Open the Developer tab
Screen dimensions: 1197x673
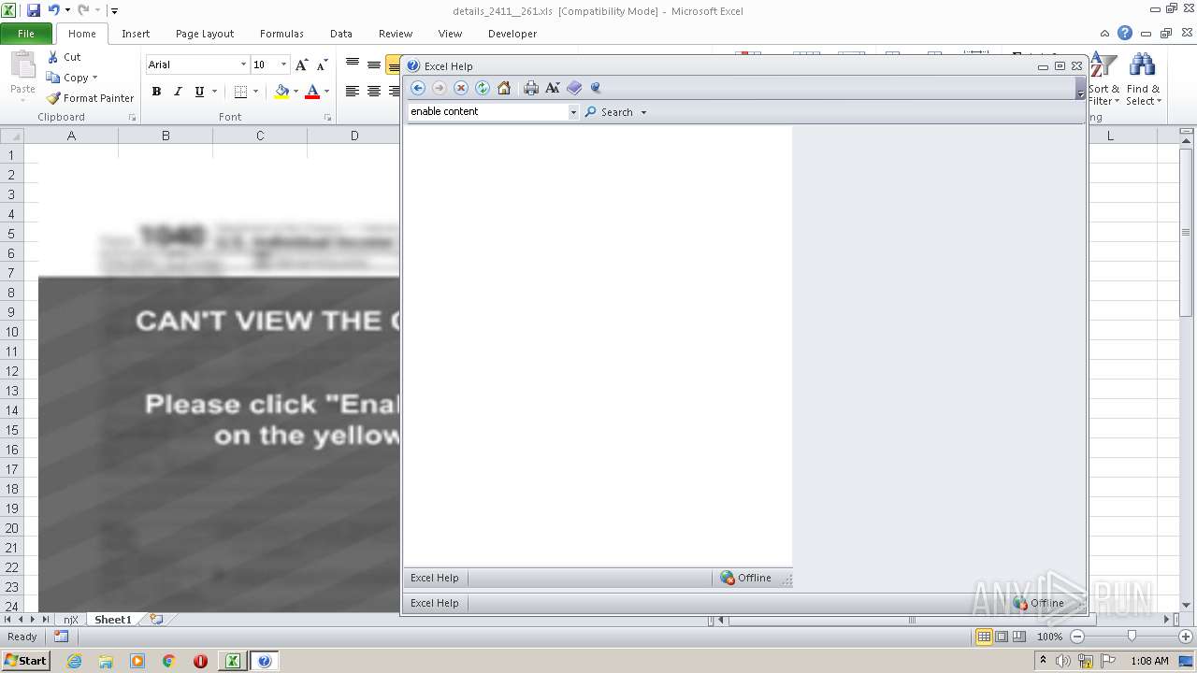click(x=512, y=34)
